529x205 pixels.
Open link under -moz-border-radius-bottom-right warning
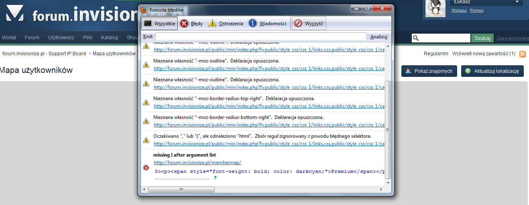[x=269, y=125]
